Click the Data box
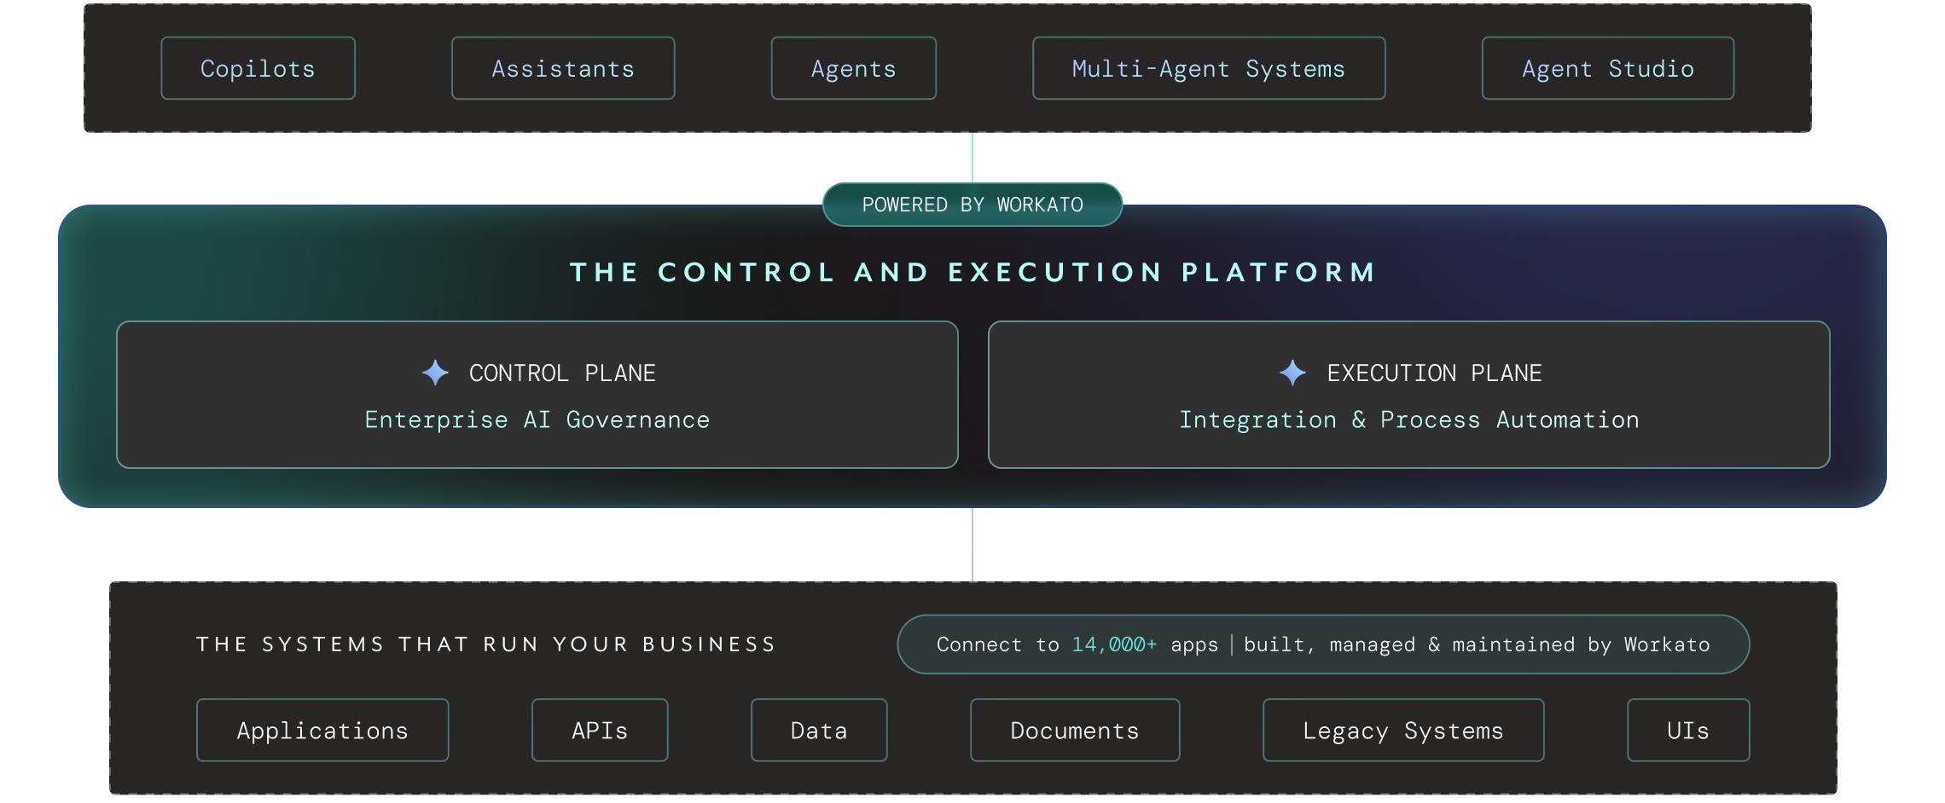Viewport: 1945px width, 803px height. click(819, 731)
